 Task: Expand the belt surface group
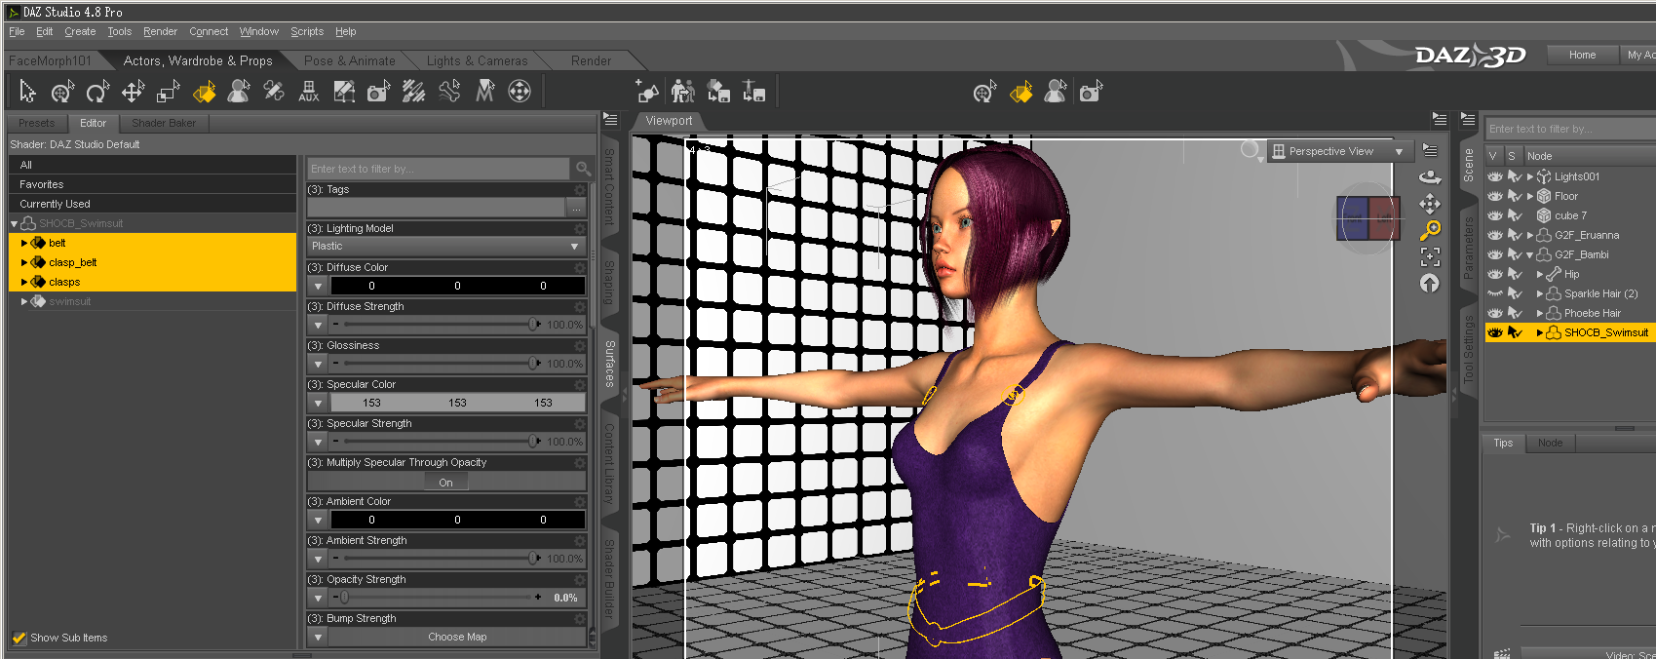[23, 243]
